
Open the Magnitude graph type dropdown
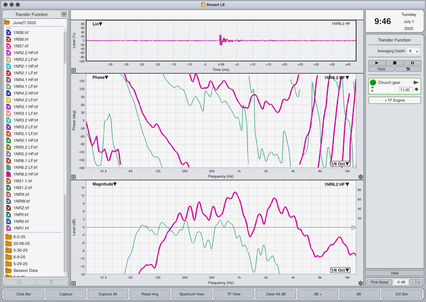point(104,184)
